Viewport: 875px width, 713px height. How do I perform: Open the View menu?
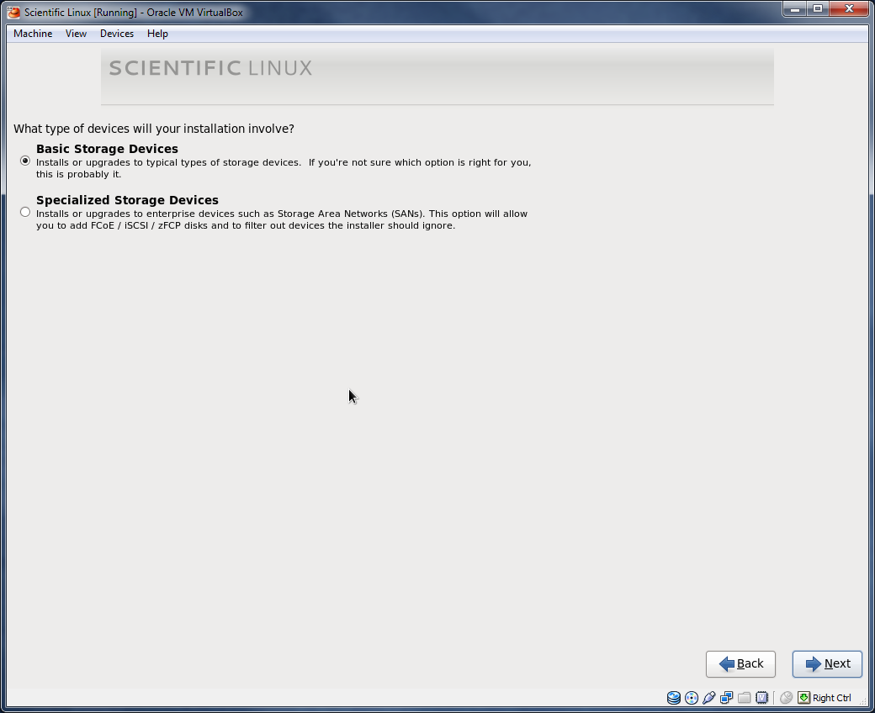click(x=76, y=34)
